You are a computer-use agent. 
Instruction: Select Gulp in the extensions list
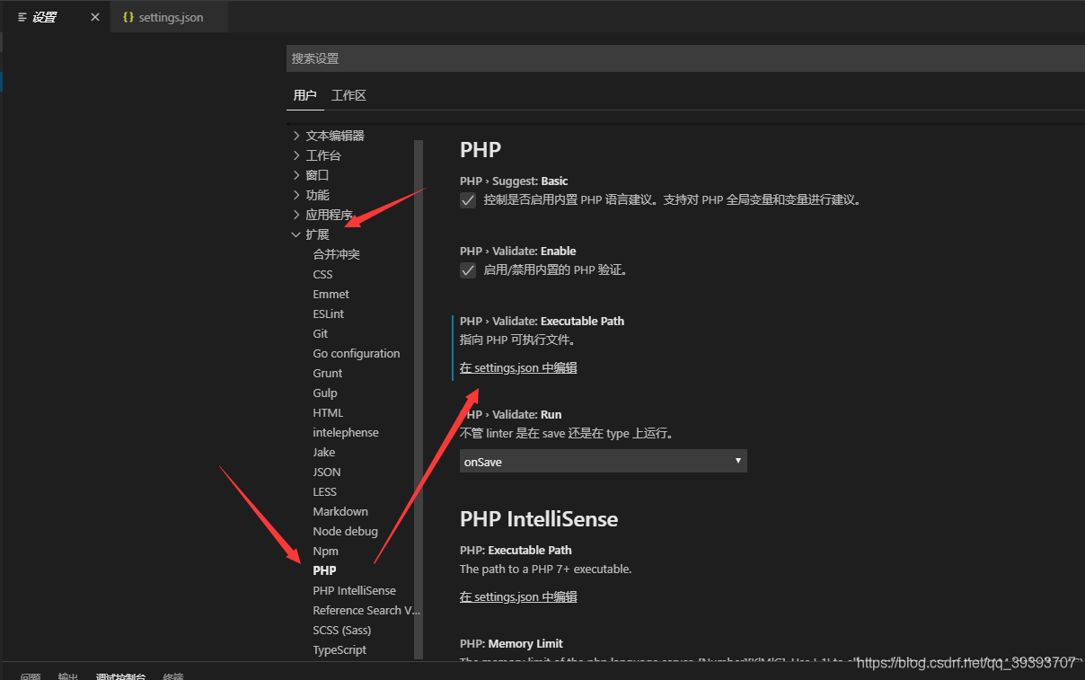click(324, 393)
